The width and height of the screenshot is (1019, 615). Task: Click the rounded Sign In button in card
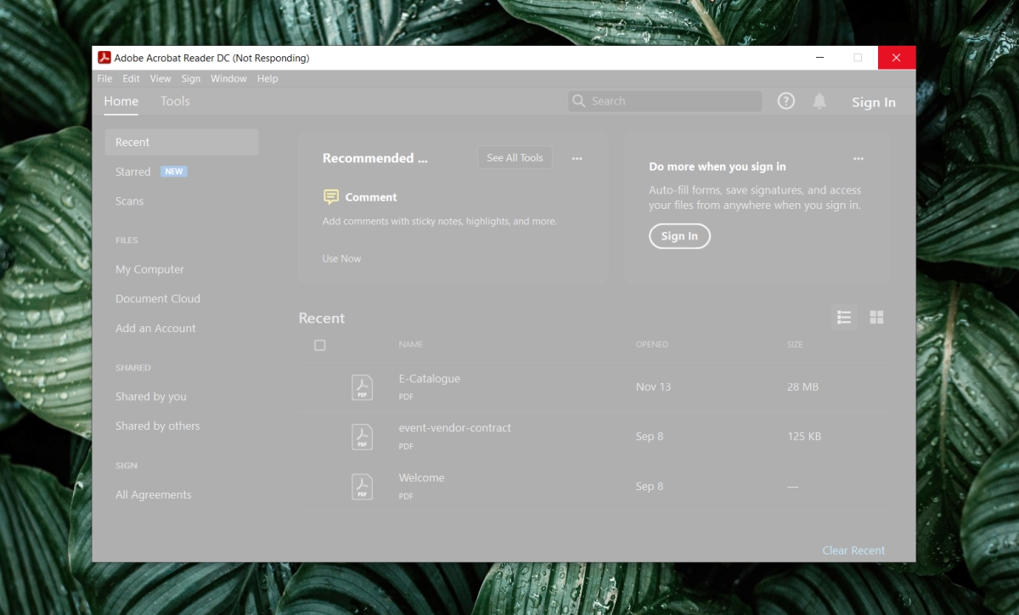point(679,236)
